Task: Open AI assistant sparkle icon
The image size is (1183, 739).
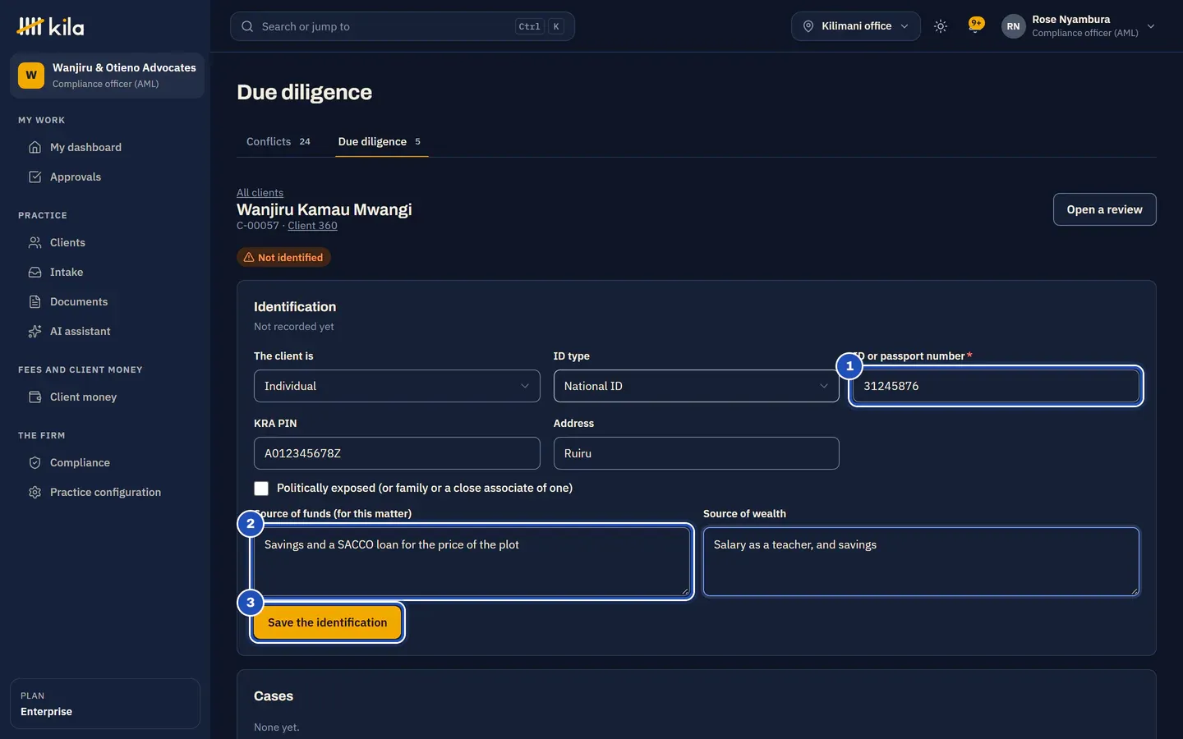Action: tap(35, 331)
